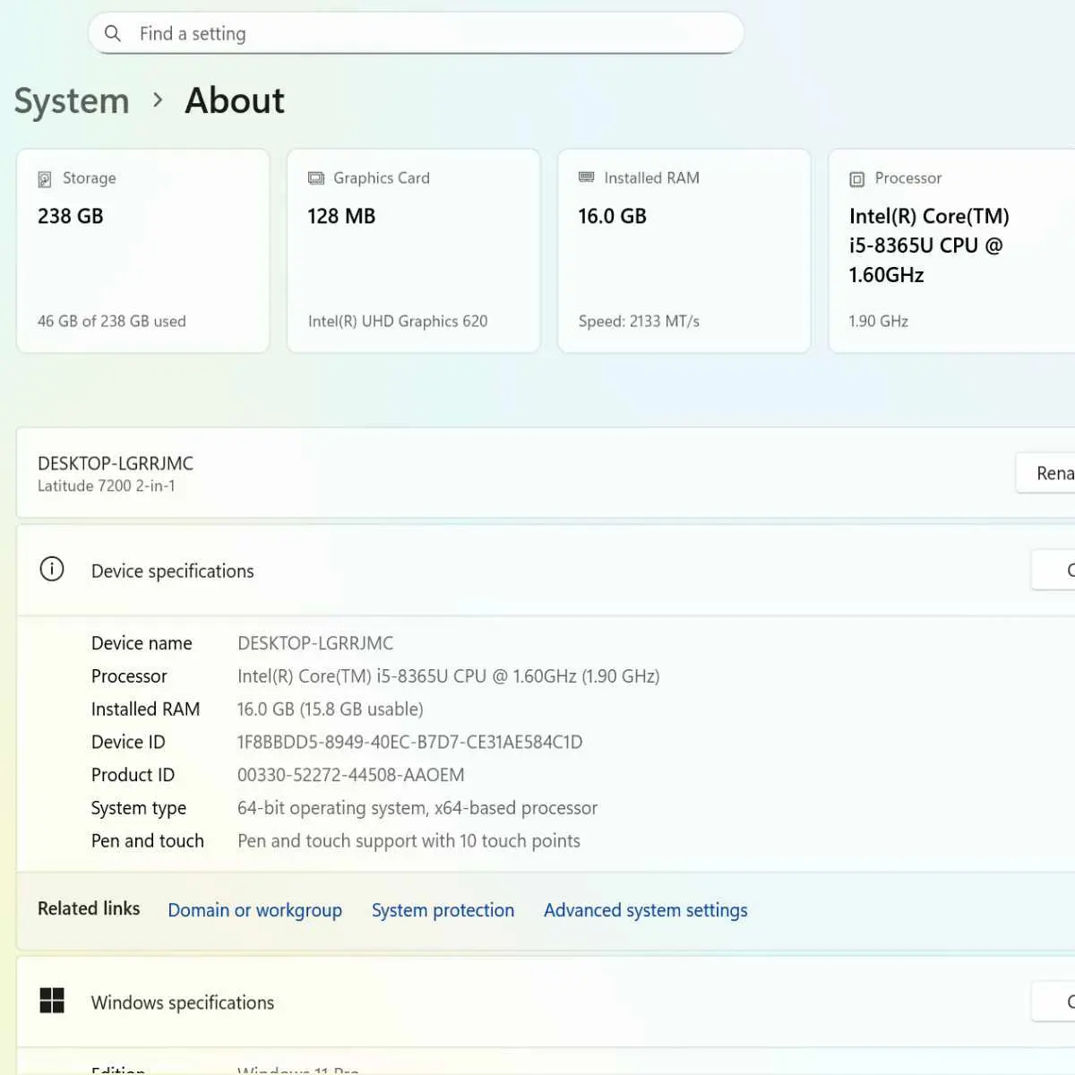This screenshot has width=1075, height=1075.
Task: Click the 1.90 GHz text in Processor card
Action: tap(879, 321)
